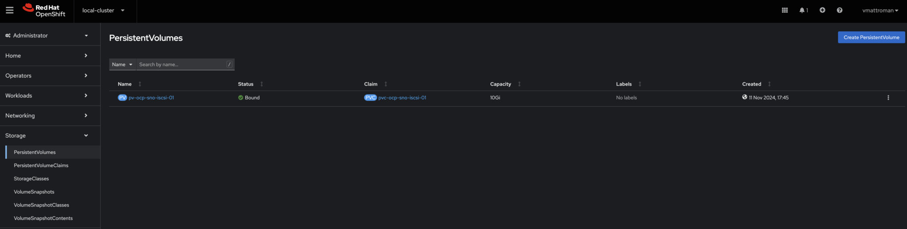Image resolution: width=907 pixels, height=229 pixels.
Task: Go to VolumeSnapshotContents page
Action: [43, 218]
